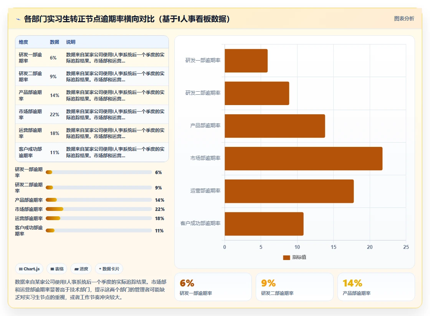Toggle the 指标值 legend swatch
This screenshot has width=430, height=316.
point(286,257)
